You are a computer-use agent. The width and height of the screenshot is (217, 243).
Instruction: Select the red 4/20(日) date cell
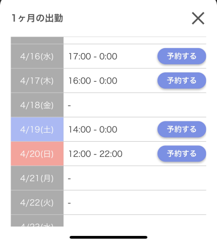click(x=37, y=154)
